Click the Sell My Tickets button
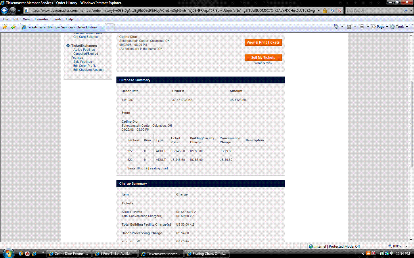 (x=263, y=58)
